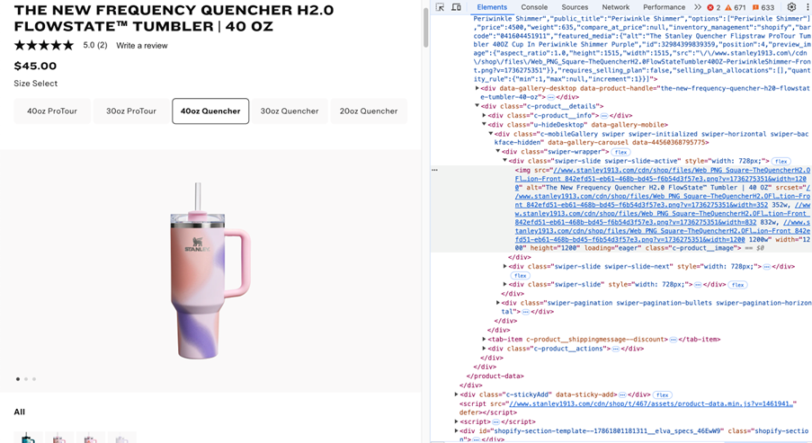
Task: Select the </product-data> closing tag row
Action: coord(495,377)
